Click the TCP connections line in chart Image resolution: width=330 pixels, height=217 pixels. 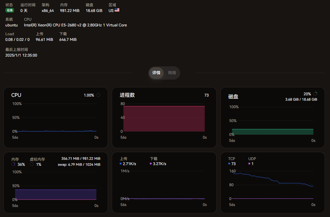click(273, 180)
